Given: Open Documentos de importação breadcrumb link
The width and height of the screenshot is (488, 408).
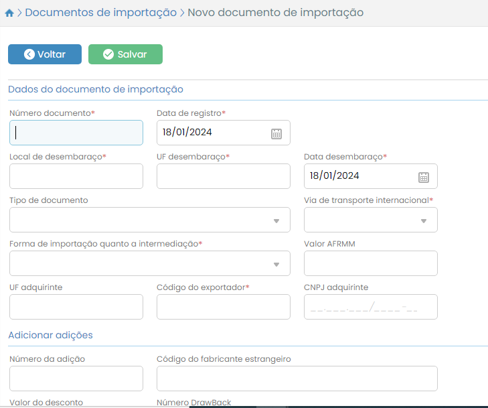Looking at the screenshot, I should coord(100,13).
